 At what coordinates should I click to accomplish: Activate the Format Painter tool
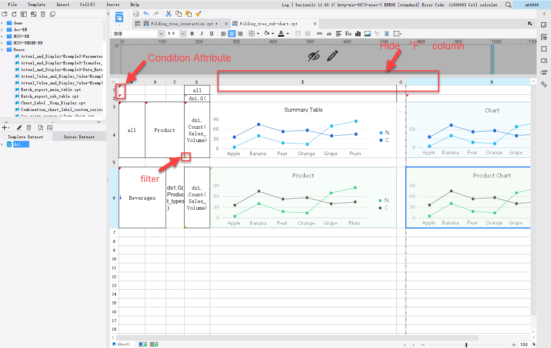pyautogui.click(x=199, y=14)
